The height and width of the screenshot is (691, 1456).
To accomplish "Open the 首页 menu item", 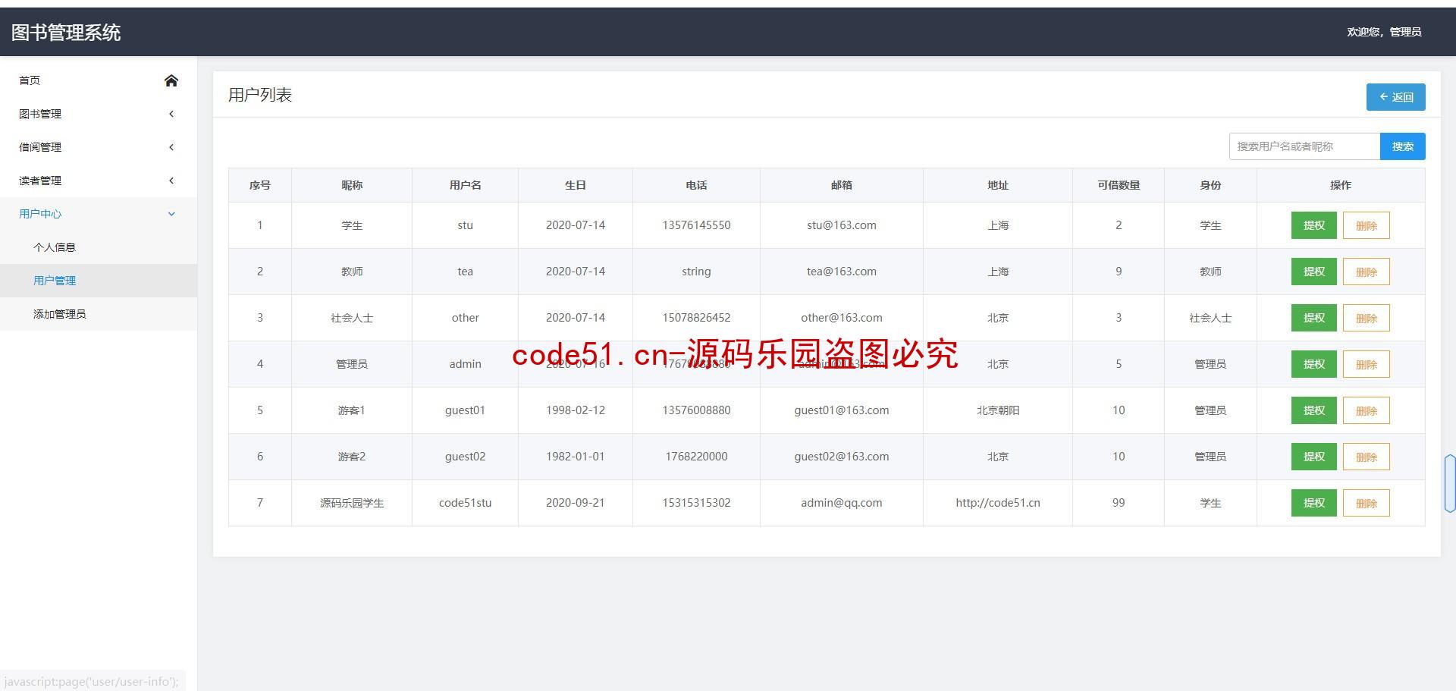I will click(x=99, y=80).
